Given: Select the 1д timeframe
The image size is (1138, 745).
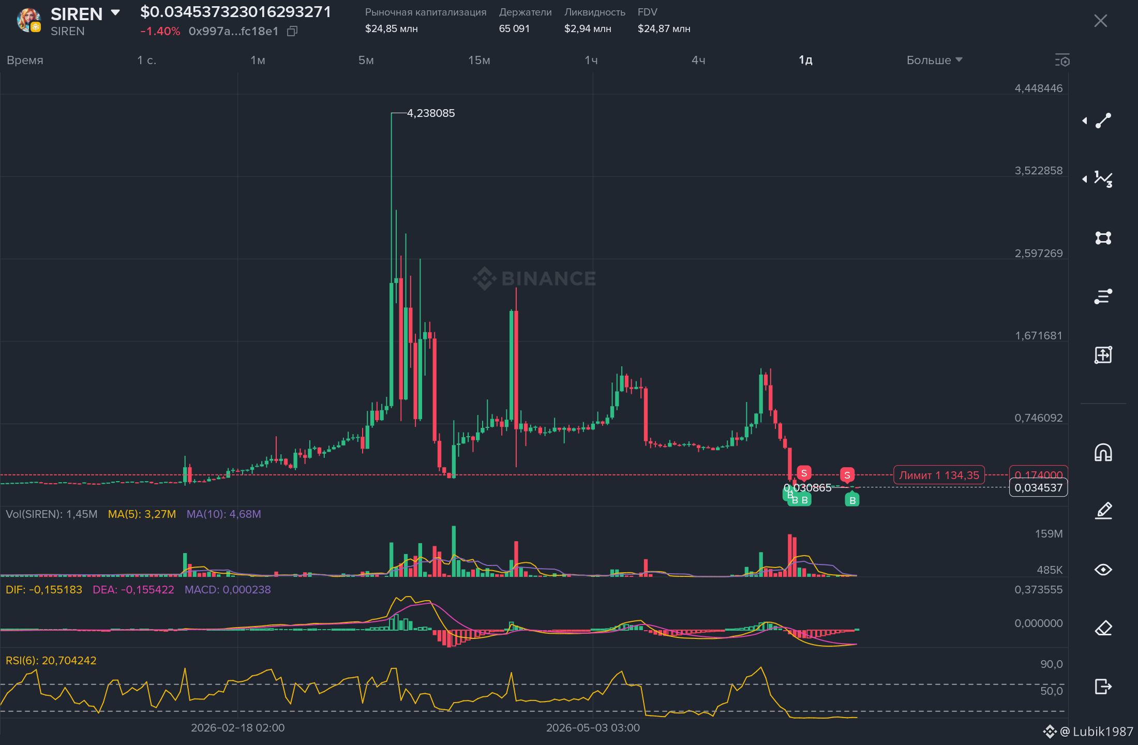Looking at the screenshot, I should pyautogui.click(x=805, y=60).
